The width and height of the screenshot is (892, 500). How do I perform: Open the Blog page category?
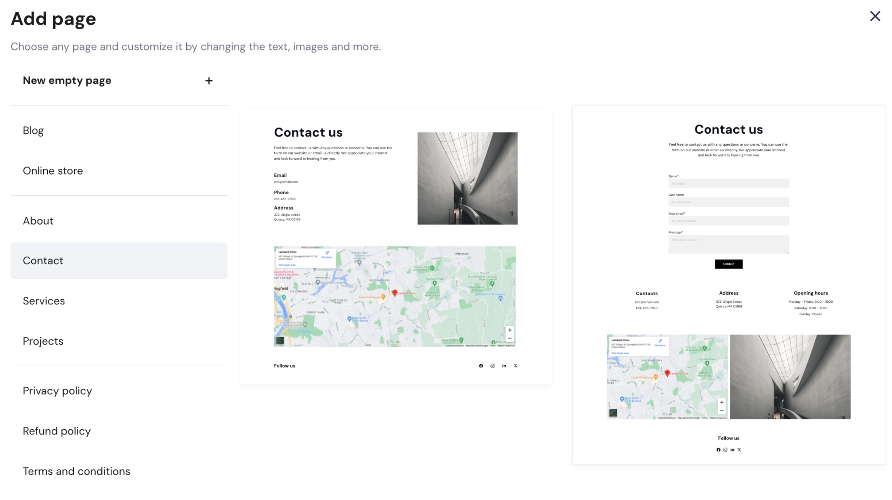click(x=33, y=130)
